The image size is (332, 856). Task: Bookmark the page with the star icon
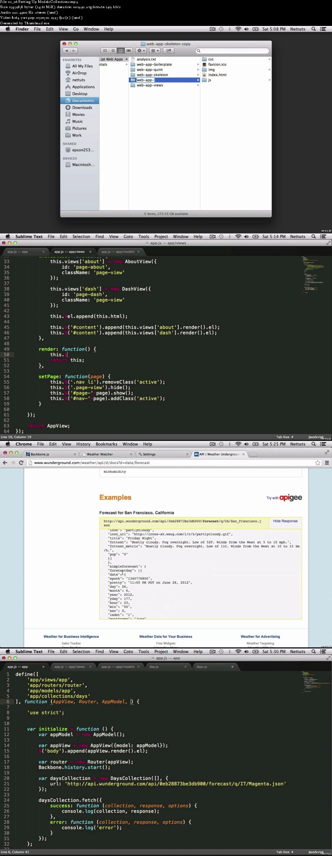tap(318, 463)
